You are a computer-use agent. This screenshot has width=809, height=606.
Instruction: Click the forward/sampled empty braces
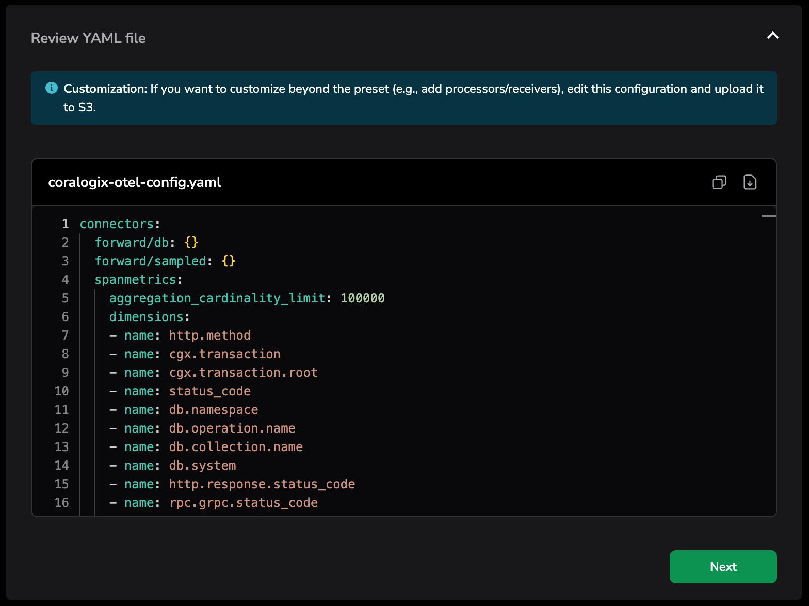click(x=228, y=261)
